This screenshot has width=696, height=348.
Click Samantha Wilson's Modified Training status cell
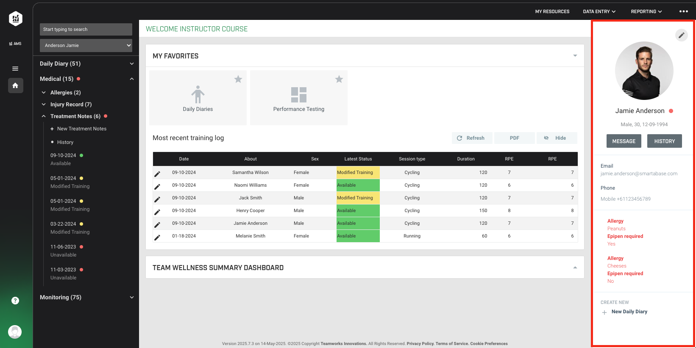pos(358,172)
